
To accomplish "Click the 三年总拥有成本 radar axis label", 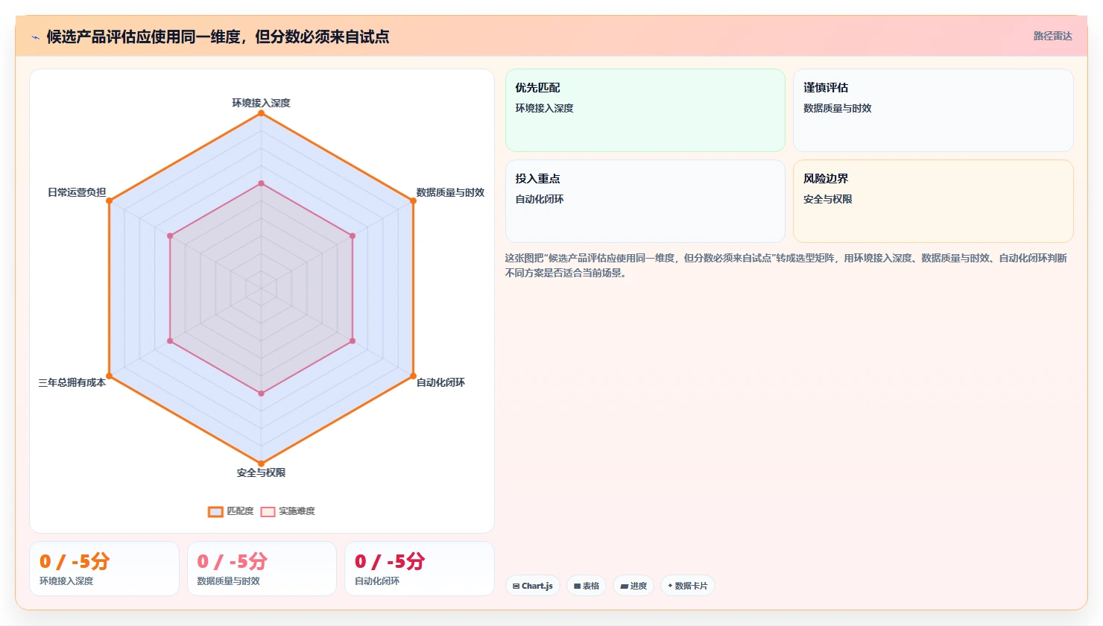I will coord(72,382).
